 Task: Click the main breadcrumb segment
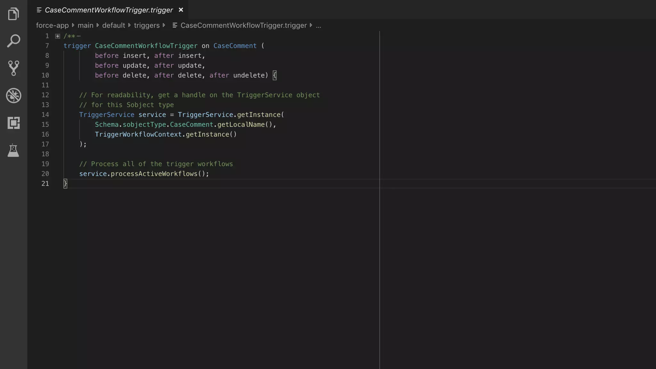85,25
